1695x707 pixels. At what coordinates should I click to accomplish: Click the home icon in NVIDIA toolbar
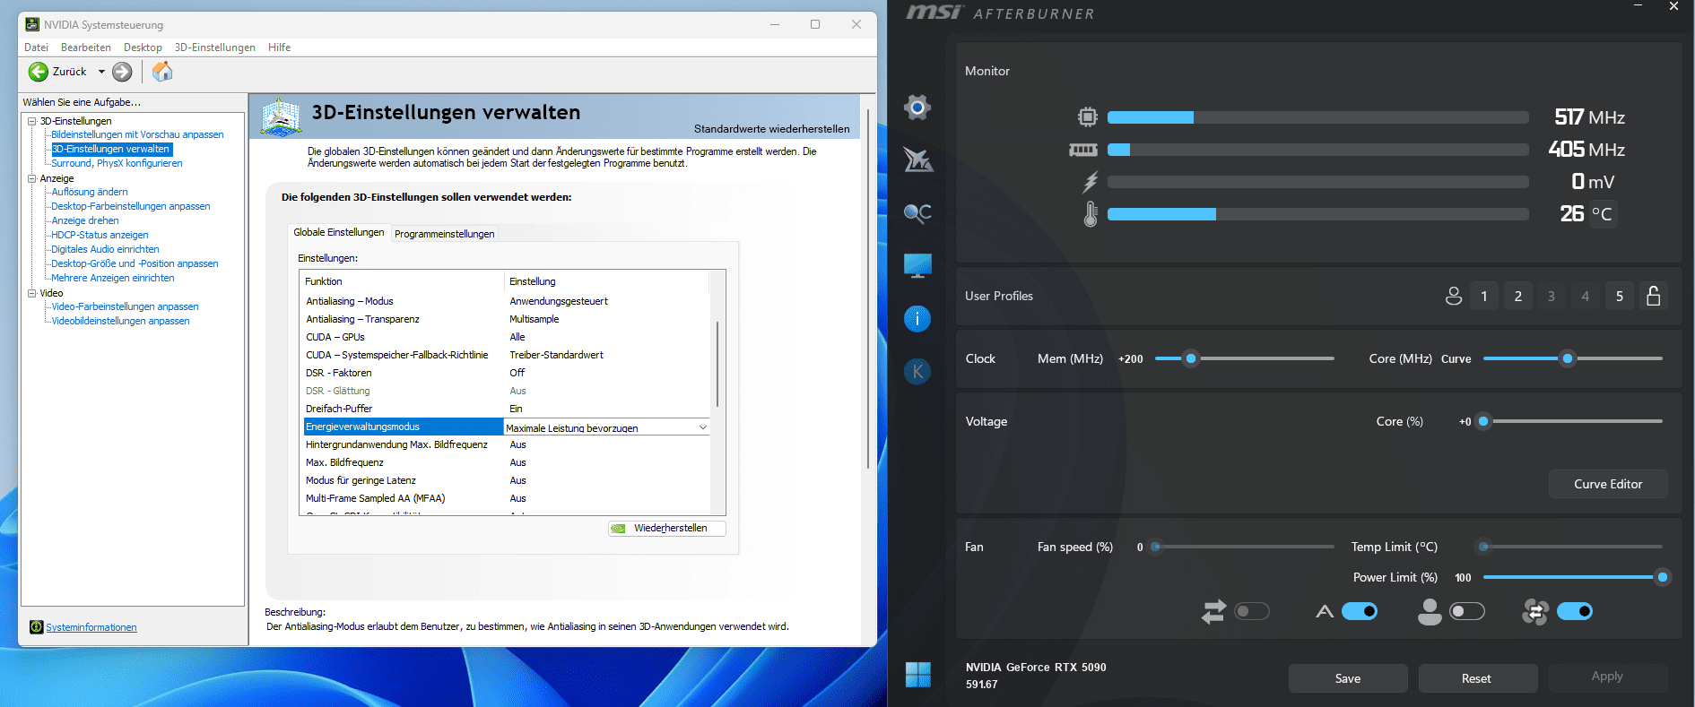click(162, 71)
